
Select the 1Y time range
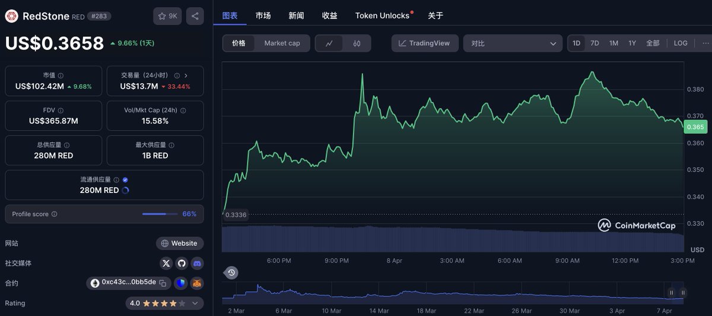[632, 43]
